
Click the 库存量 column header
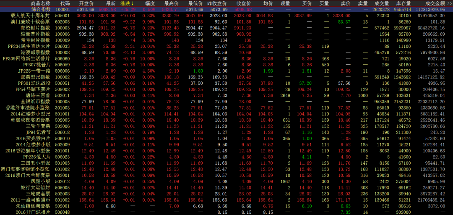click(404, 3)
